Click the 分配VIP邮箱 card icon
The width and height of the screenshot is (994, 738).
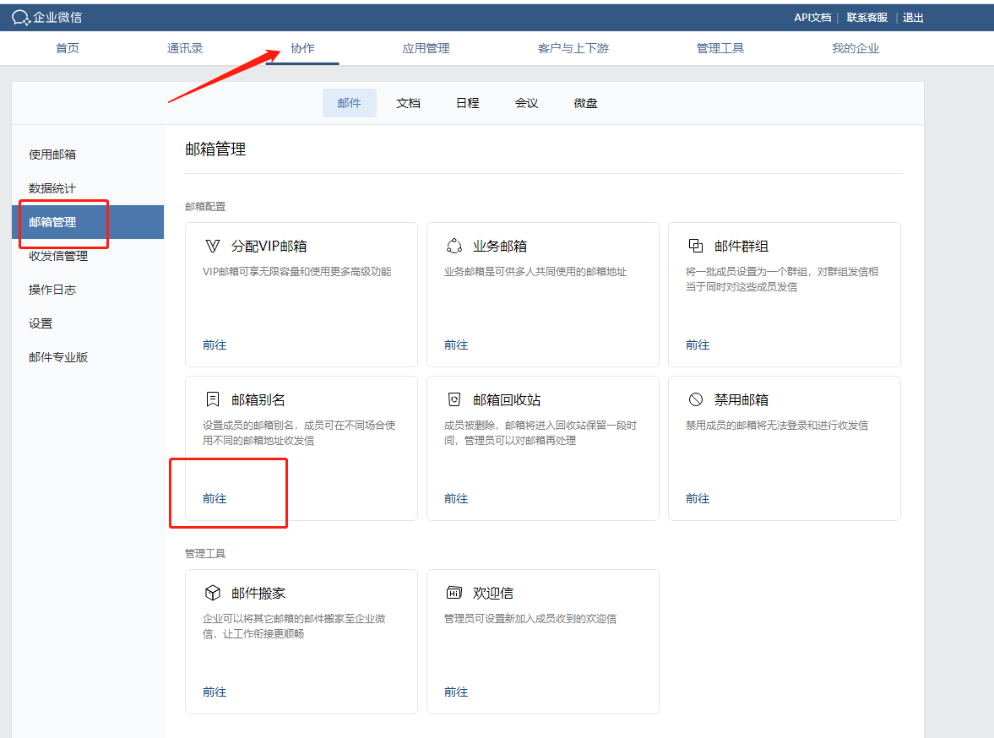click(x=212, y=247)
